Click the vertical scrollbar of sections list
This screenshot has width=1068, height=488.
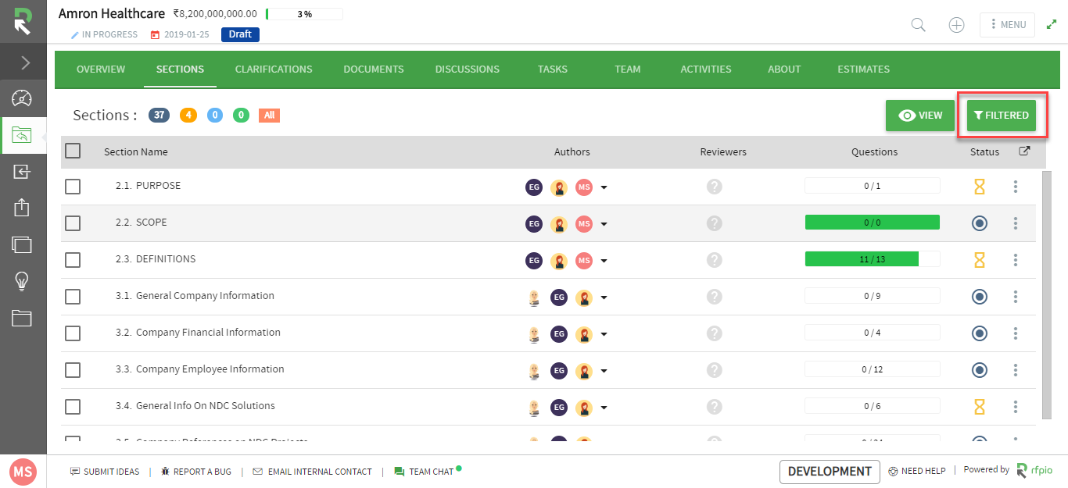(x=1047, y=295)
